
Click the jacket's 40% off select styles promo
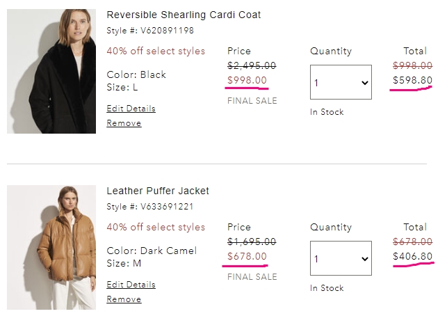156,227
